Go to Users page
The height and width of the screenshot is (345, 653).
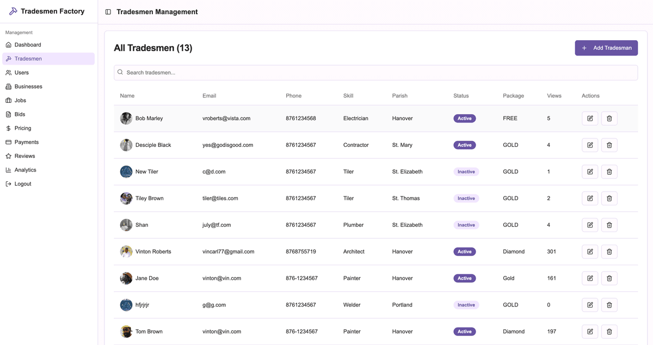[x=48, y=72]
